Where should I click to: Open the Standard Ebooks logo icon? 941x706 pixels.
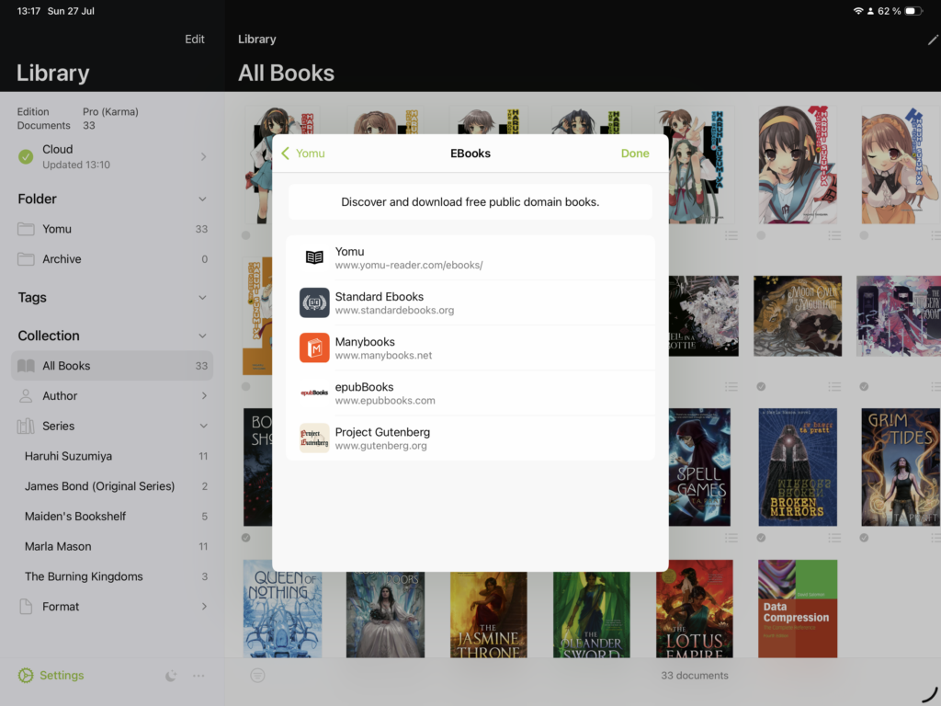point(314,302)
